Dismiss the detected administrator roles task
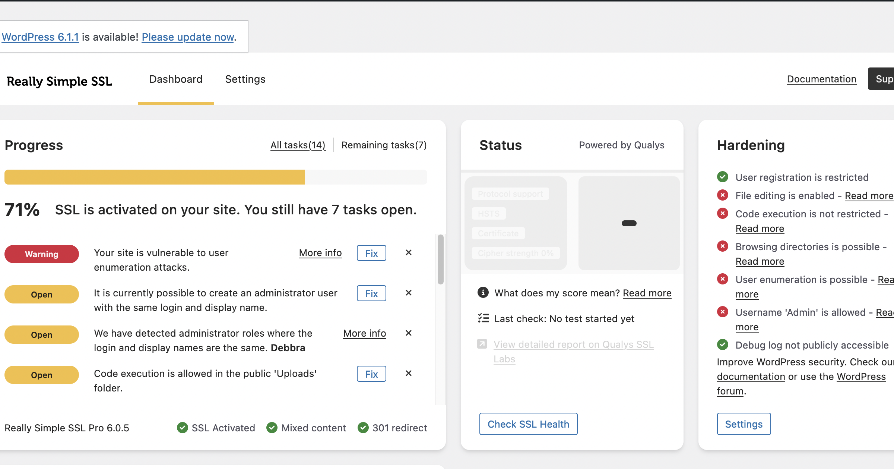This screenshot has width=894, height=469. [409, 333]
